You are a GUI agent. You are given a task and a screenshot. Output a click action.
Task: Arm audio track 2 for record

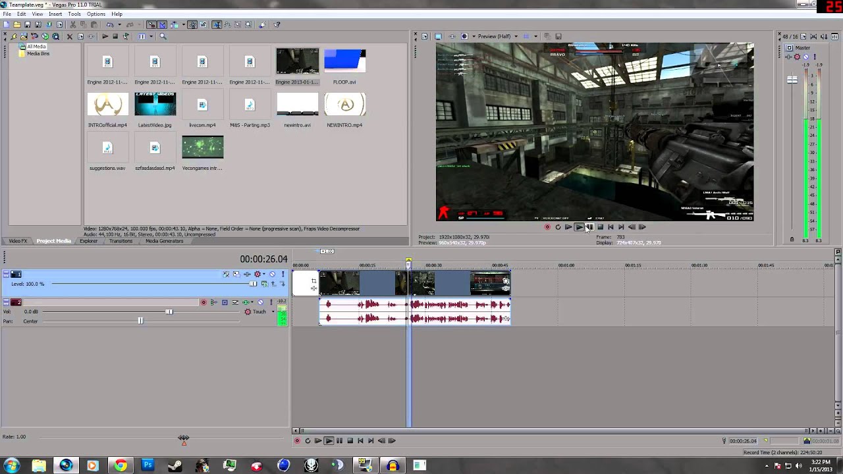pos(204,302)
